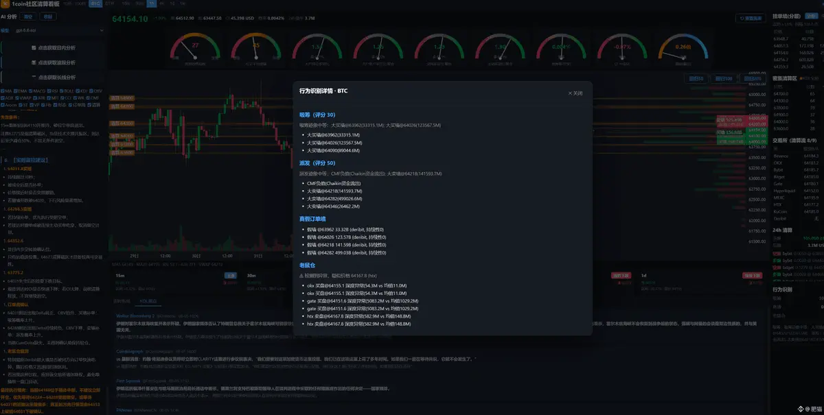This screenshot has width=824, height=415.
Task: Click 派发 (评分 50) heading
Action: point(317,163)
